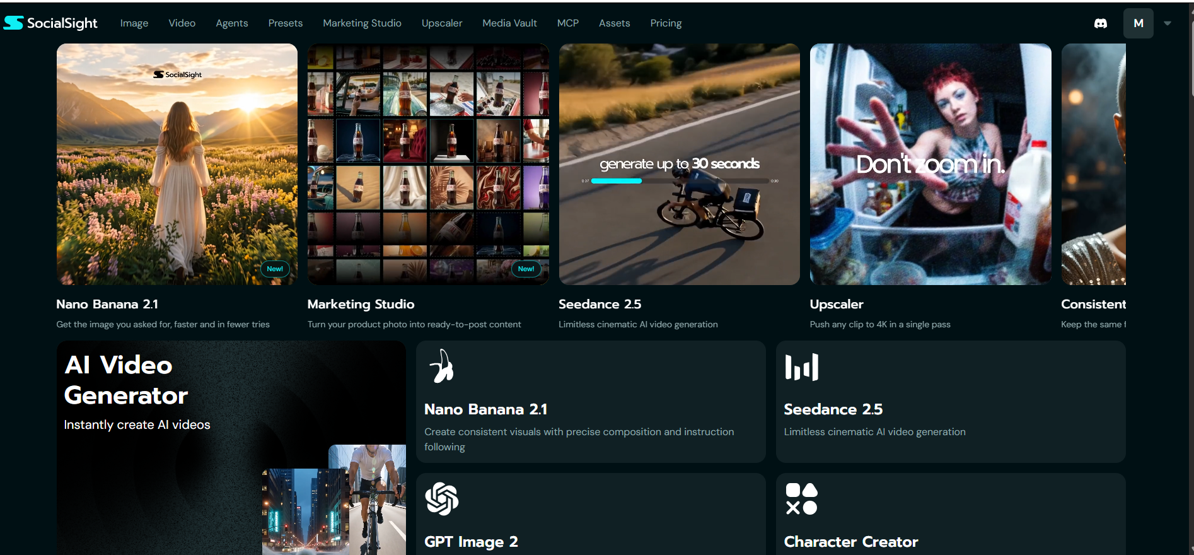Expand the account dropdown arrow
The width and height of the screenshot is (1194, 555).
[1167, 23]
